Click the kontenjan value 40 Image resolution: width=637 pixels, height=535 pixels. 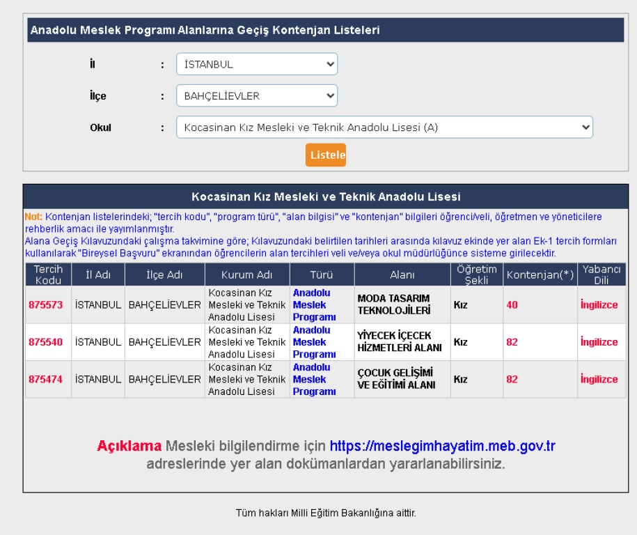coord(512,305)
